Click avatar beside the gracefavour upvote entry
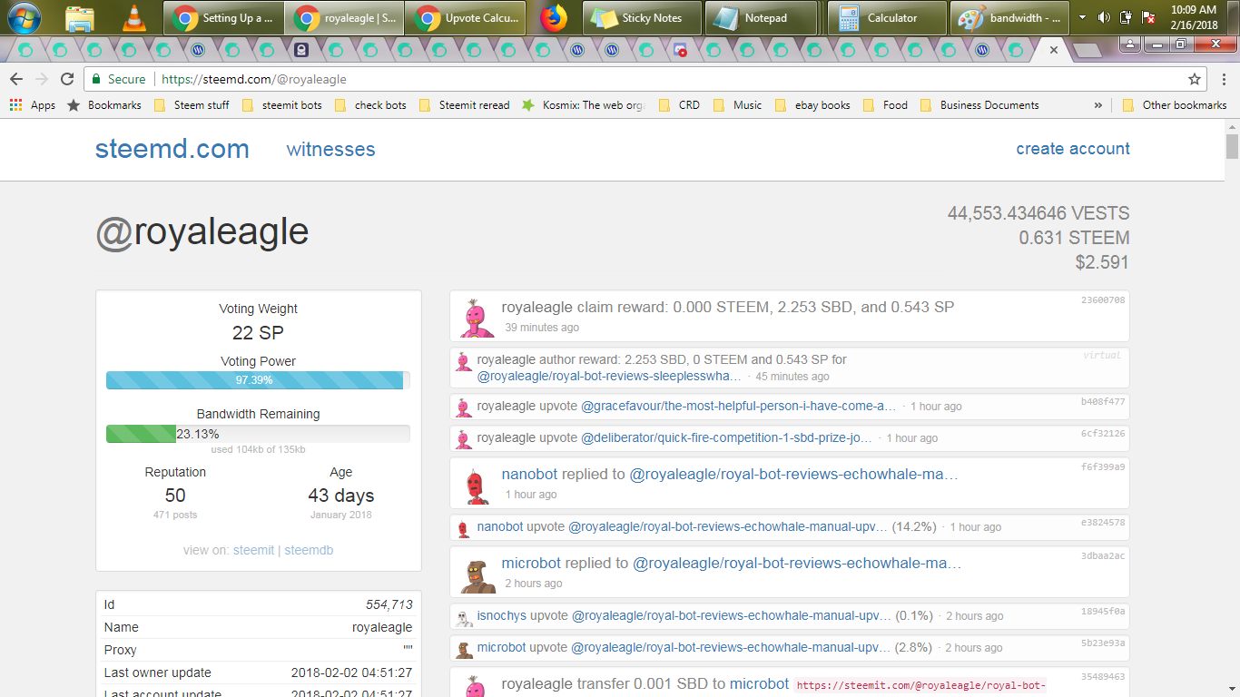 coord(463,407)
